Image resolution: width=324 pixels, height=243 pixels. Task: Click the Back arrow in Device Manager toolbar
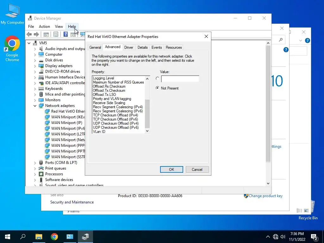coord(29,34)
